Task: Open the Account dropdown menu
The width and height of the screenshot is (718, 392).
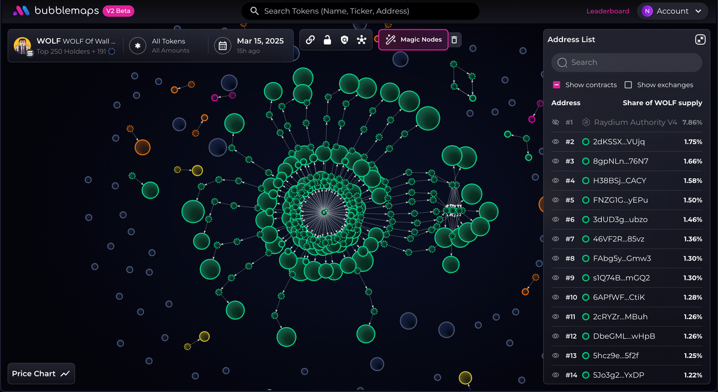Action: pos(673,11)
